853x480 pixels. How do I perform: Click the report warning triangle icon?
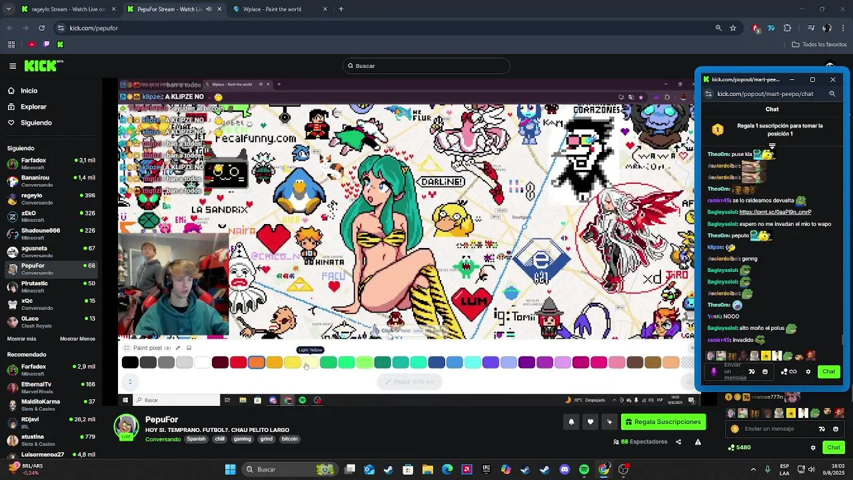[x=698, y=441]
